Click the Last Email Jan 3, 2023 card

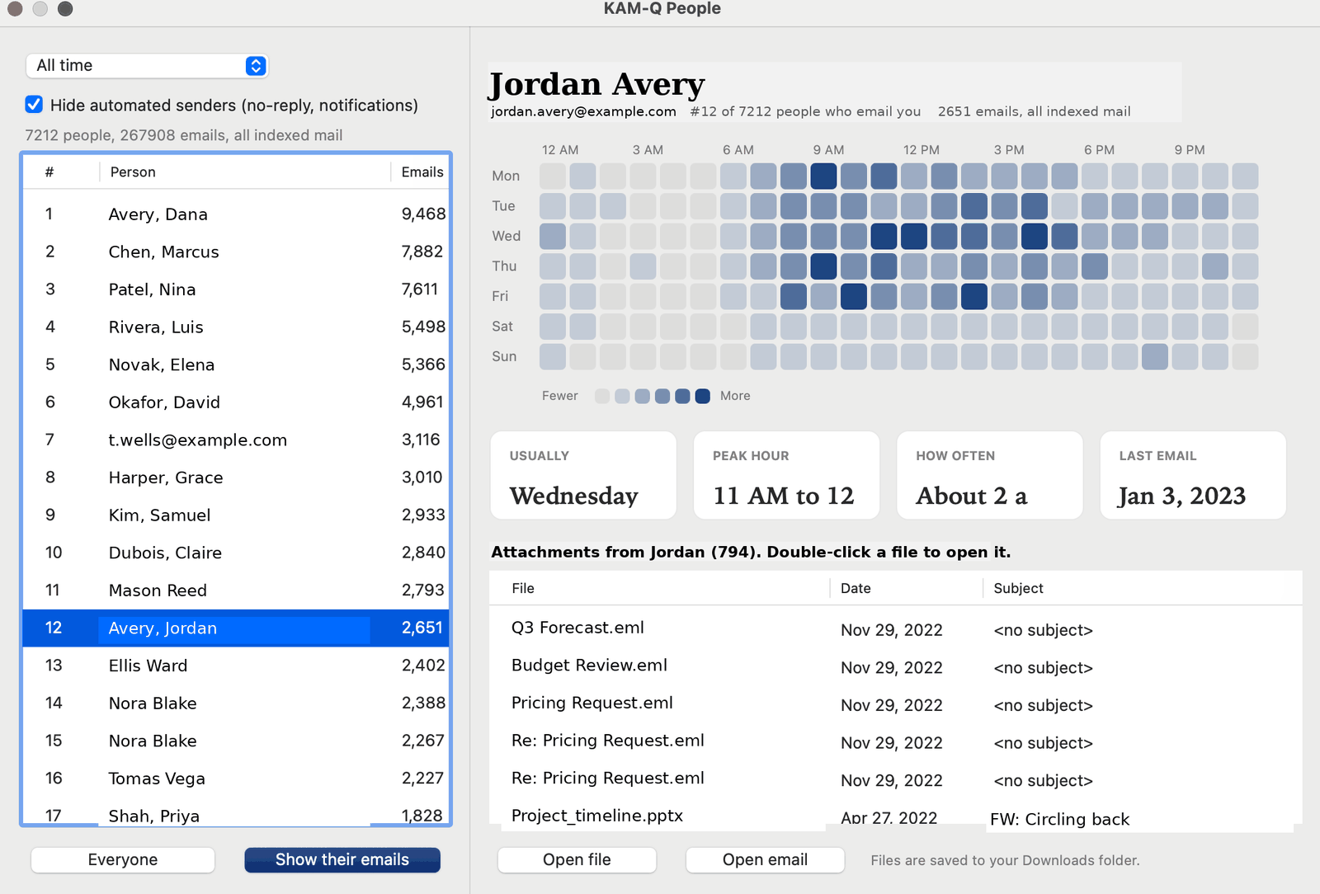(1193, 475)
